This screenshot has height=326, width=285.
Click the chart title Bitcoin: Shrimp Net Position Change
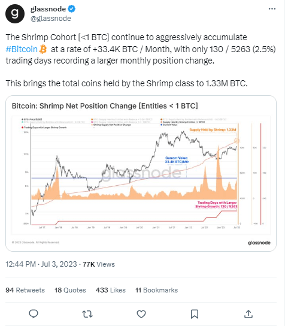coord(105,106)
